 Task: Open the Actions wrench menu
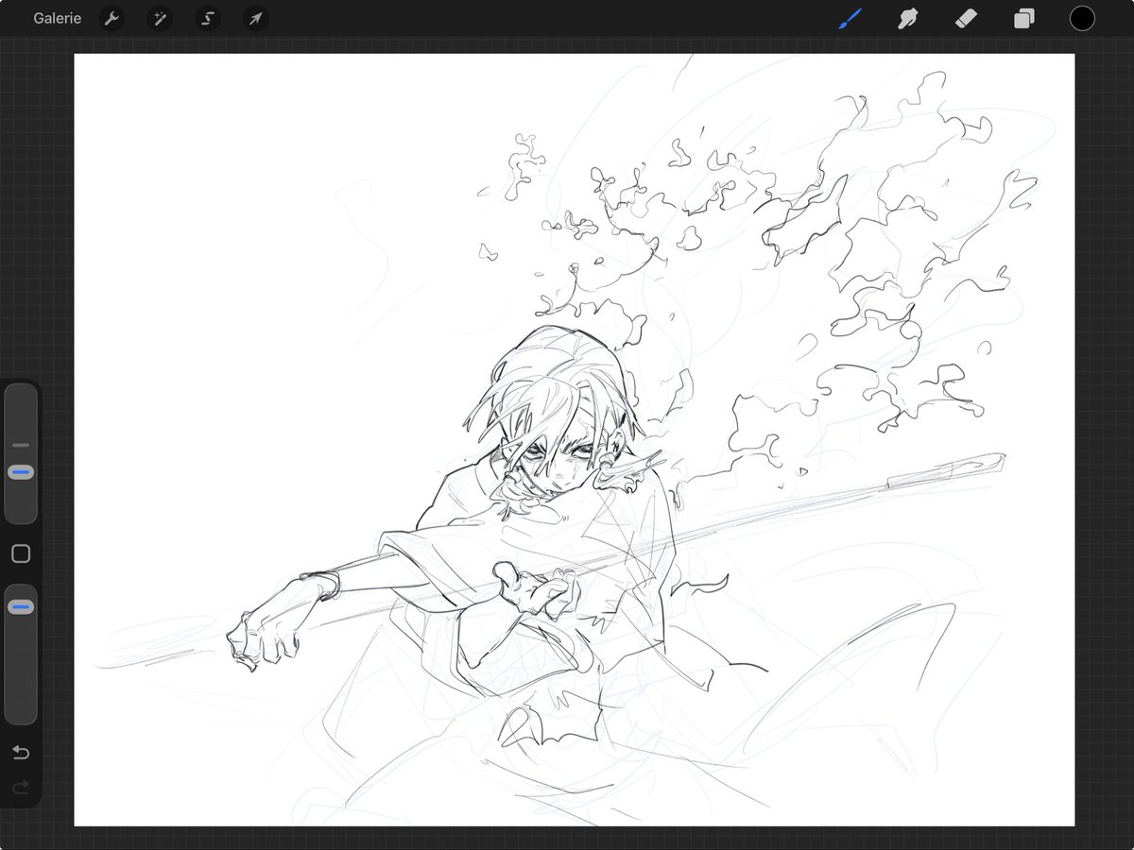click(112, 19)
